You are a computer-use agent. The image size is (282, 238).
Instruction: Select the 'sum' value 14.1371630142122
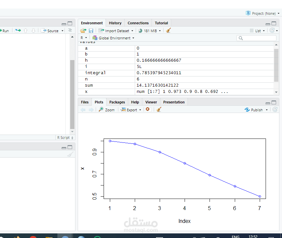(157, 85)
